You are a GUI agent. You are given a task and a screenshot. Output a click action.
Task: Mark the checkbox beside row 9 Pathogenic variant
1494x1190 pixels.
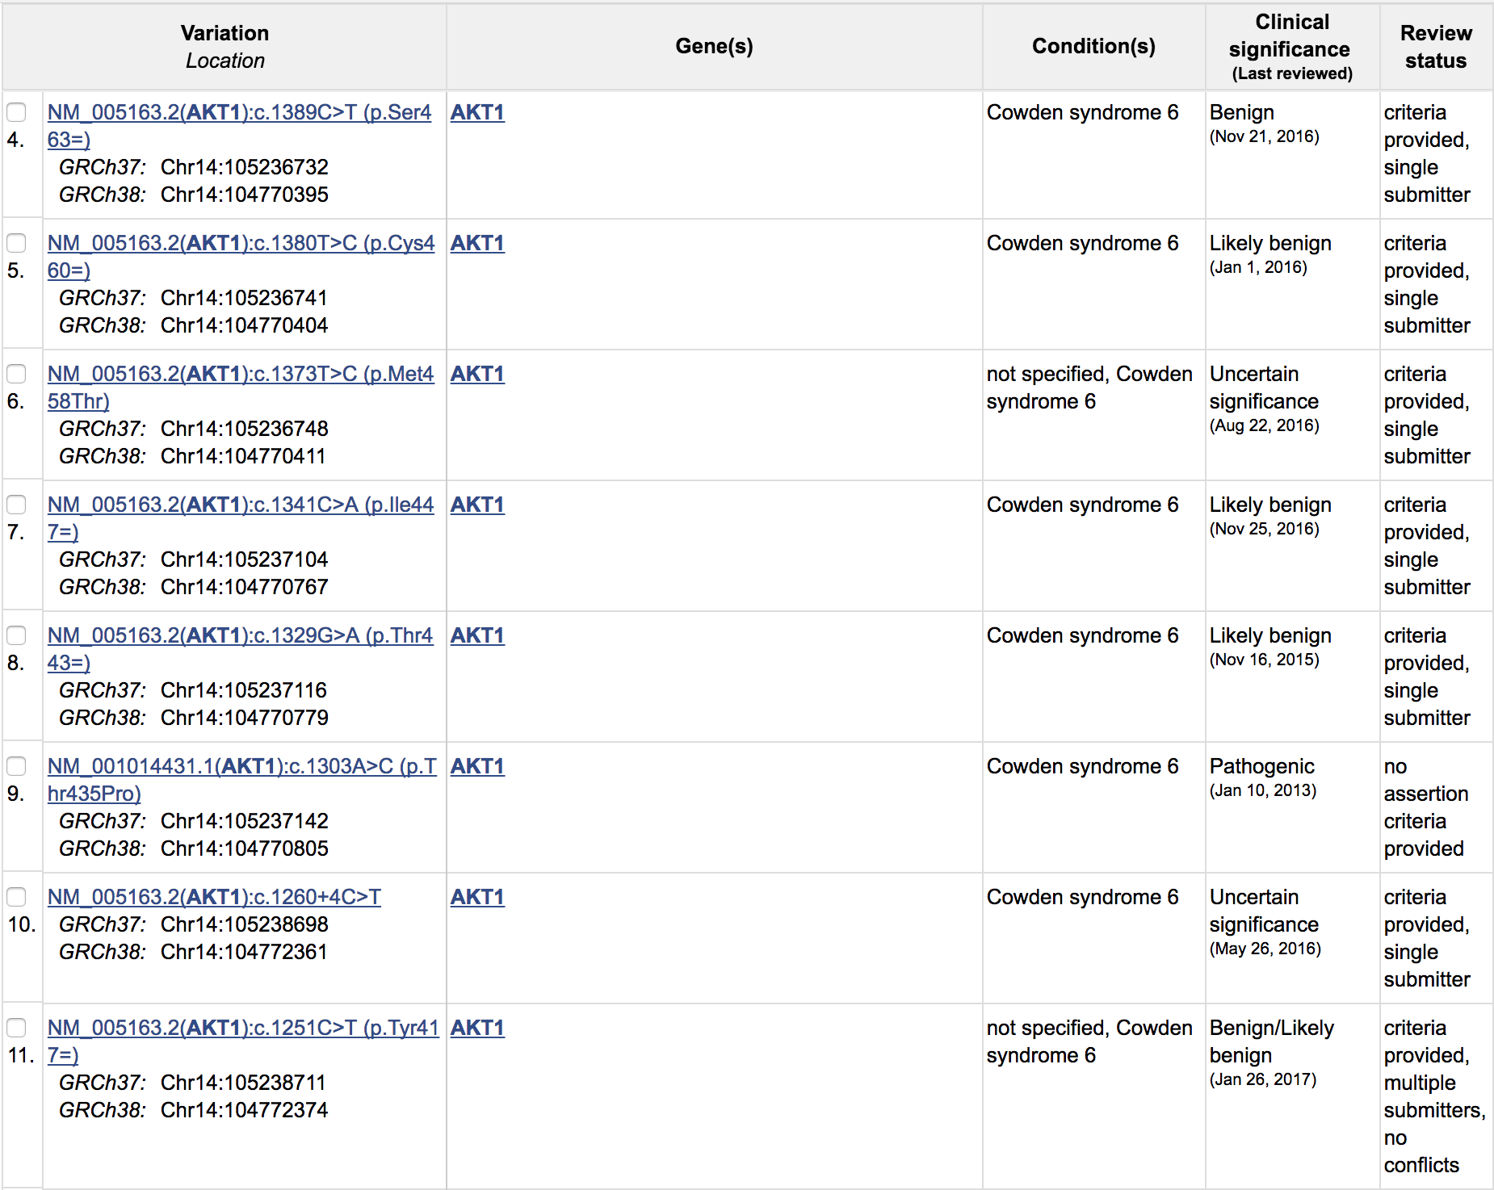(16, 766)
